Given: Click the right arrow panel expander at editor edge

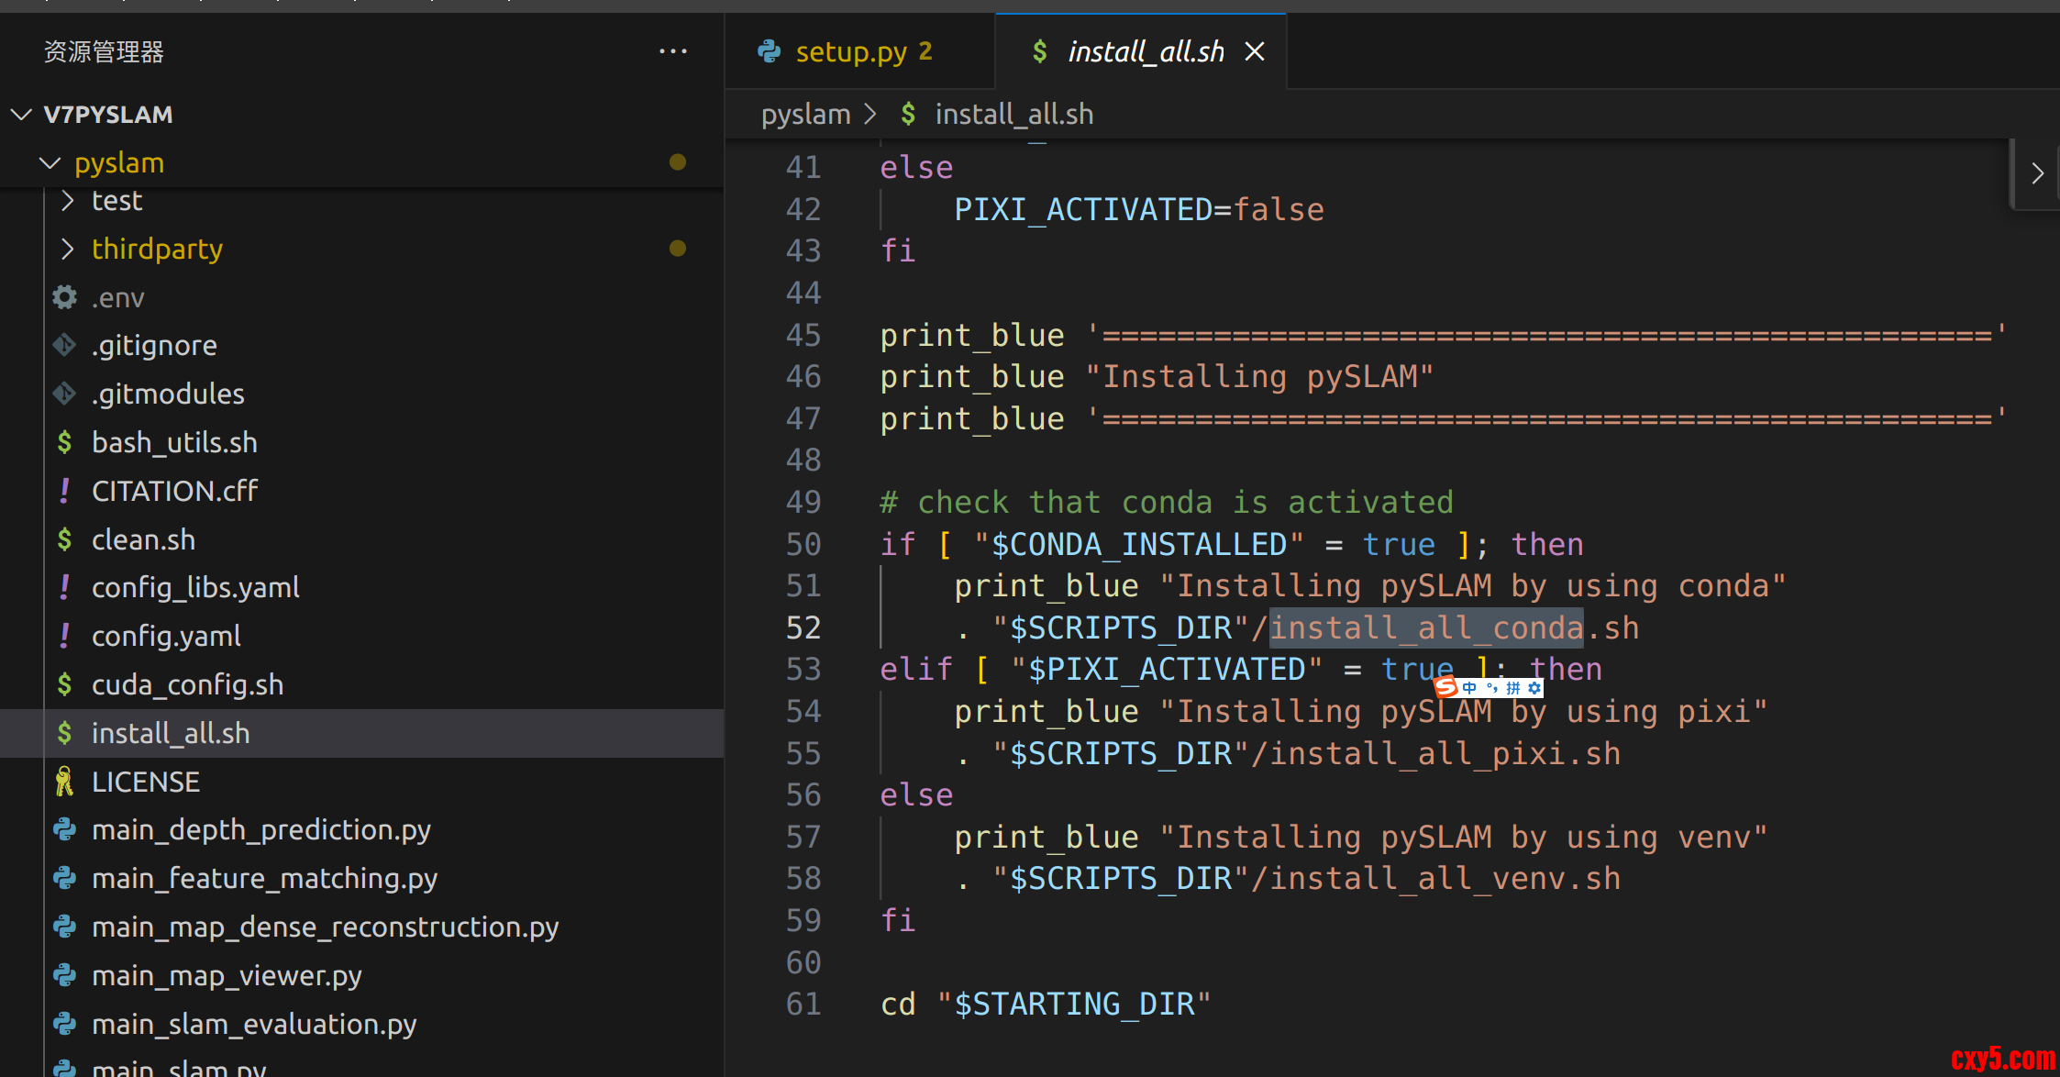Looking at the screenshot, I should (x=2037, y=173).
